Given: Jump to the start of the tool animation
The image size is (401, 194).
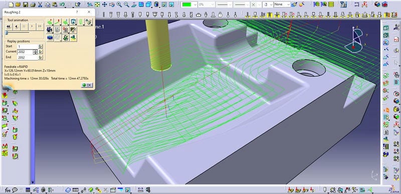Looking at the screenshot, I should pos(9,26).
